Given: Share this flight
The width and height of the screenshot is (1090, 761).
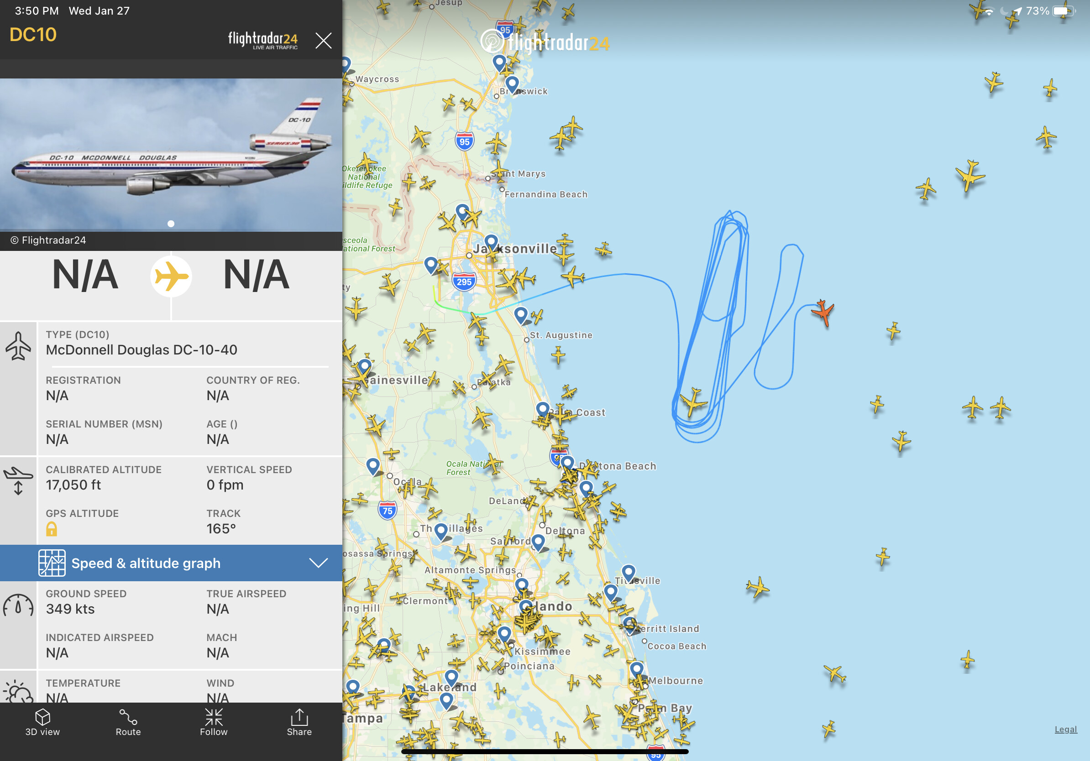Looking at the screenshot, I should 299,722.
